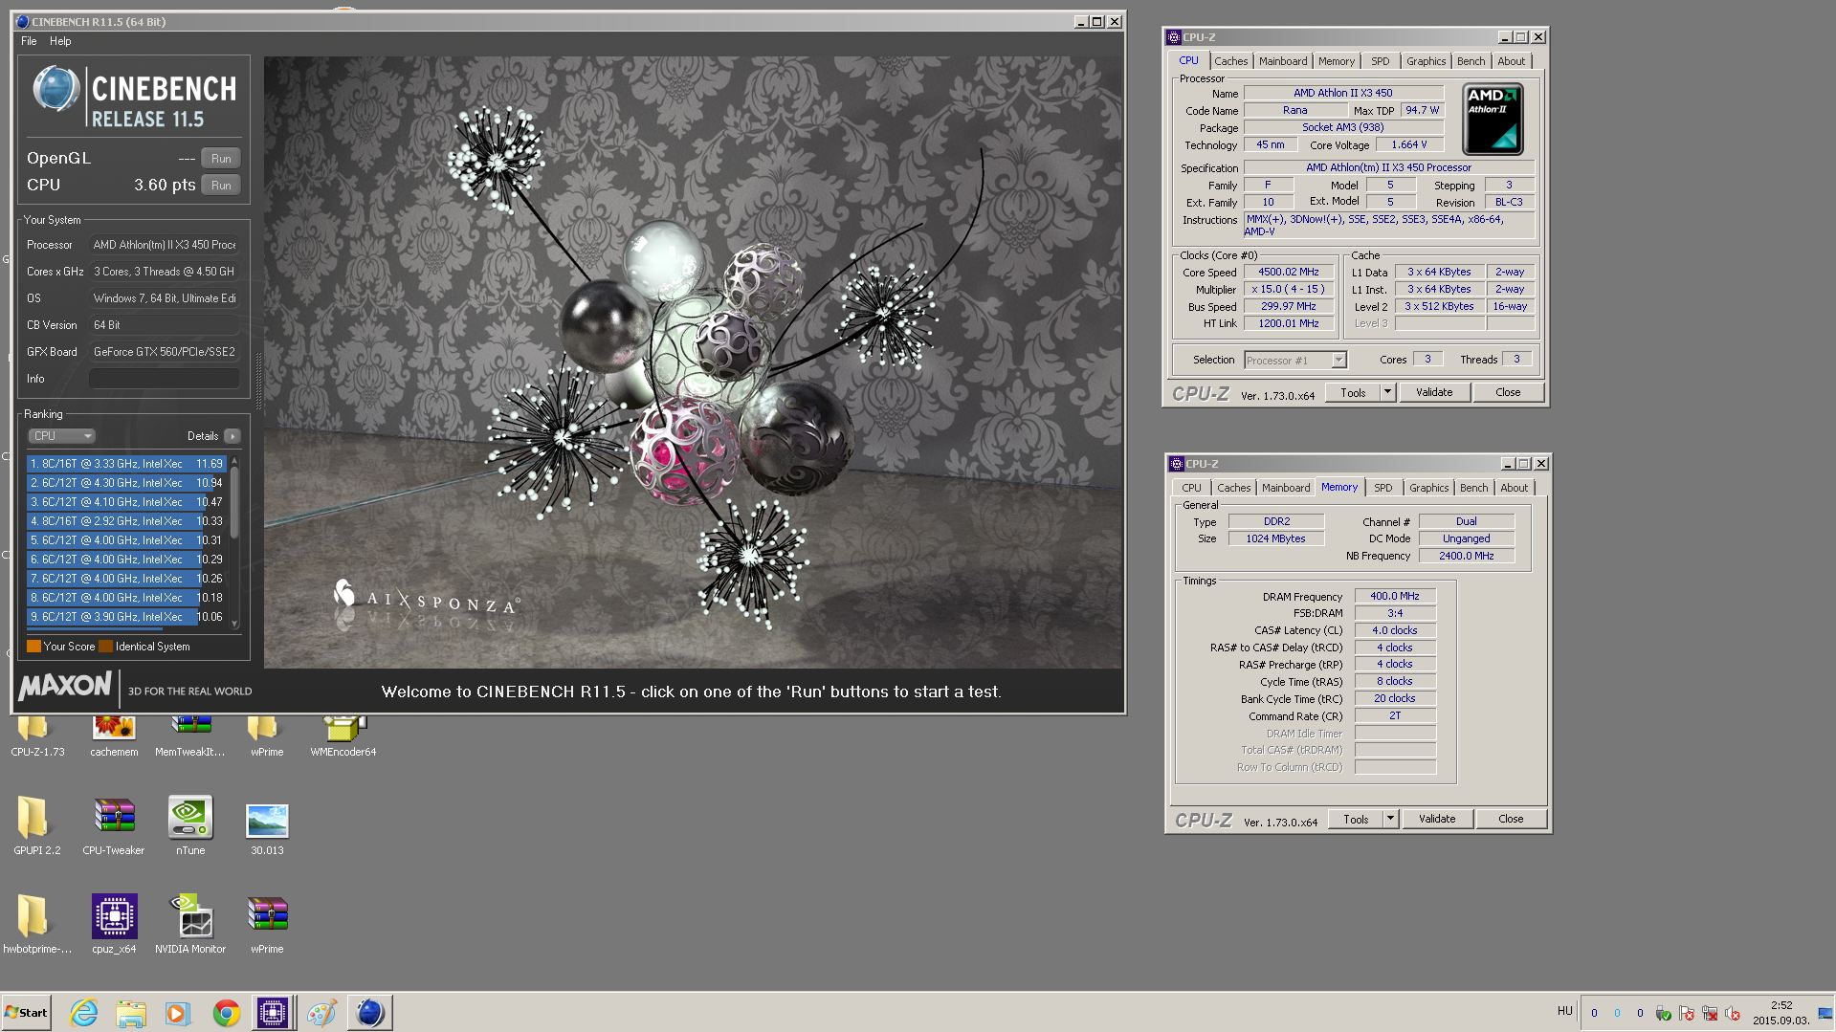
Task: Click Close button in lower CPU-Z window
Action: coord(1511,819)
